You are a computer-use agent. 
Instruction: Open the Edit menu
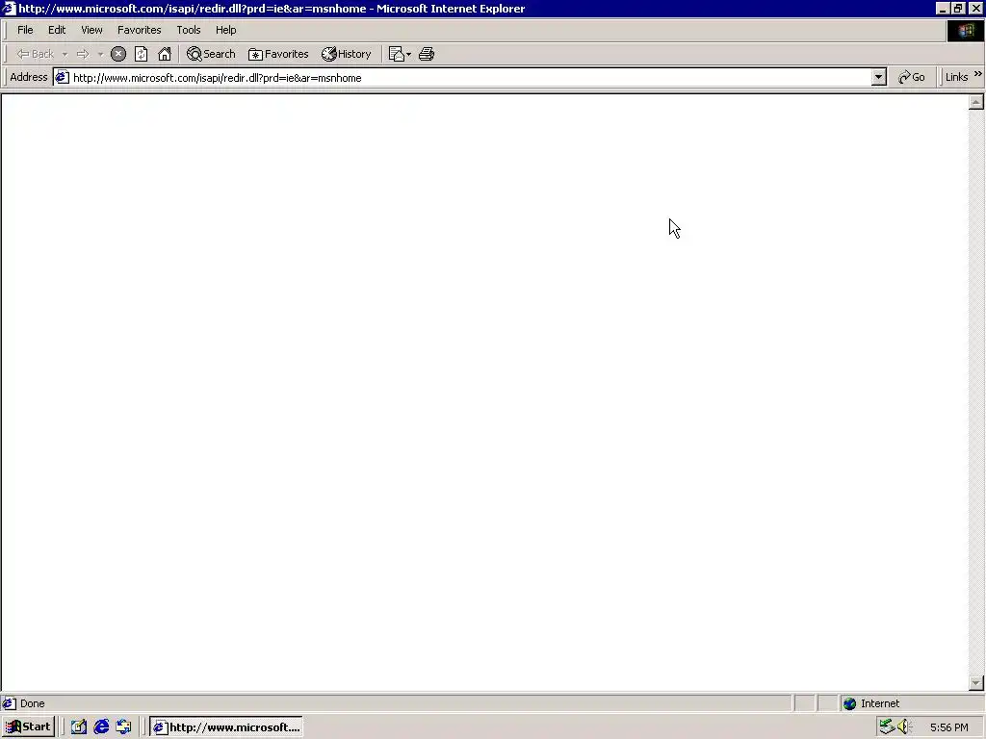pyautogui.click(x=57, y=30)
